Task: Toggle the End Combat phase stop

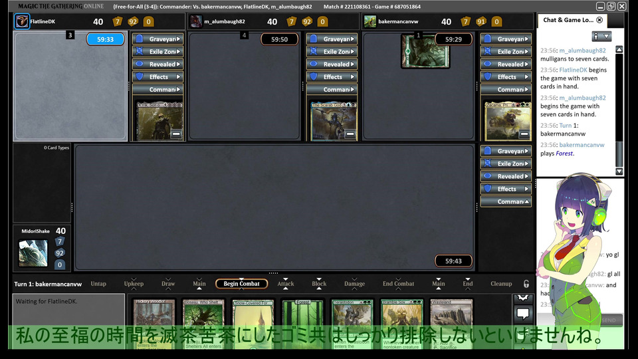Action: [x=398, y=284]
